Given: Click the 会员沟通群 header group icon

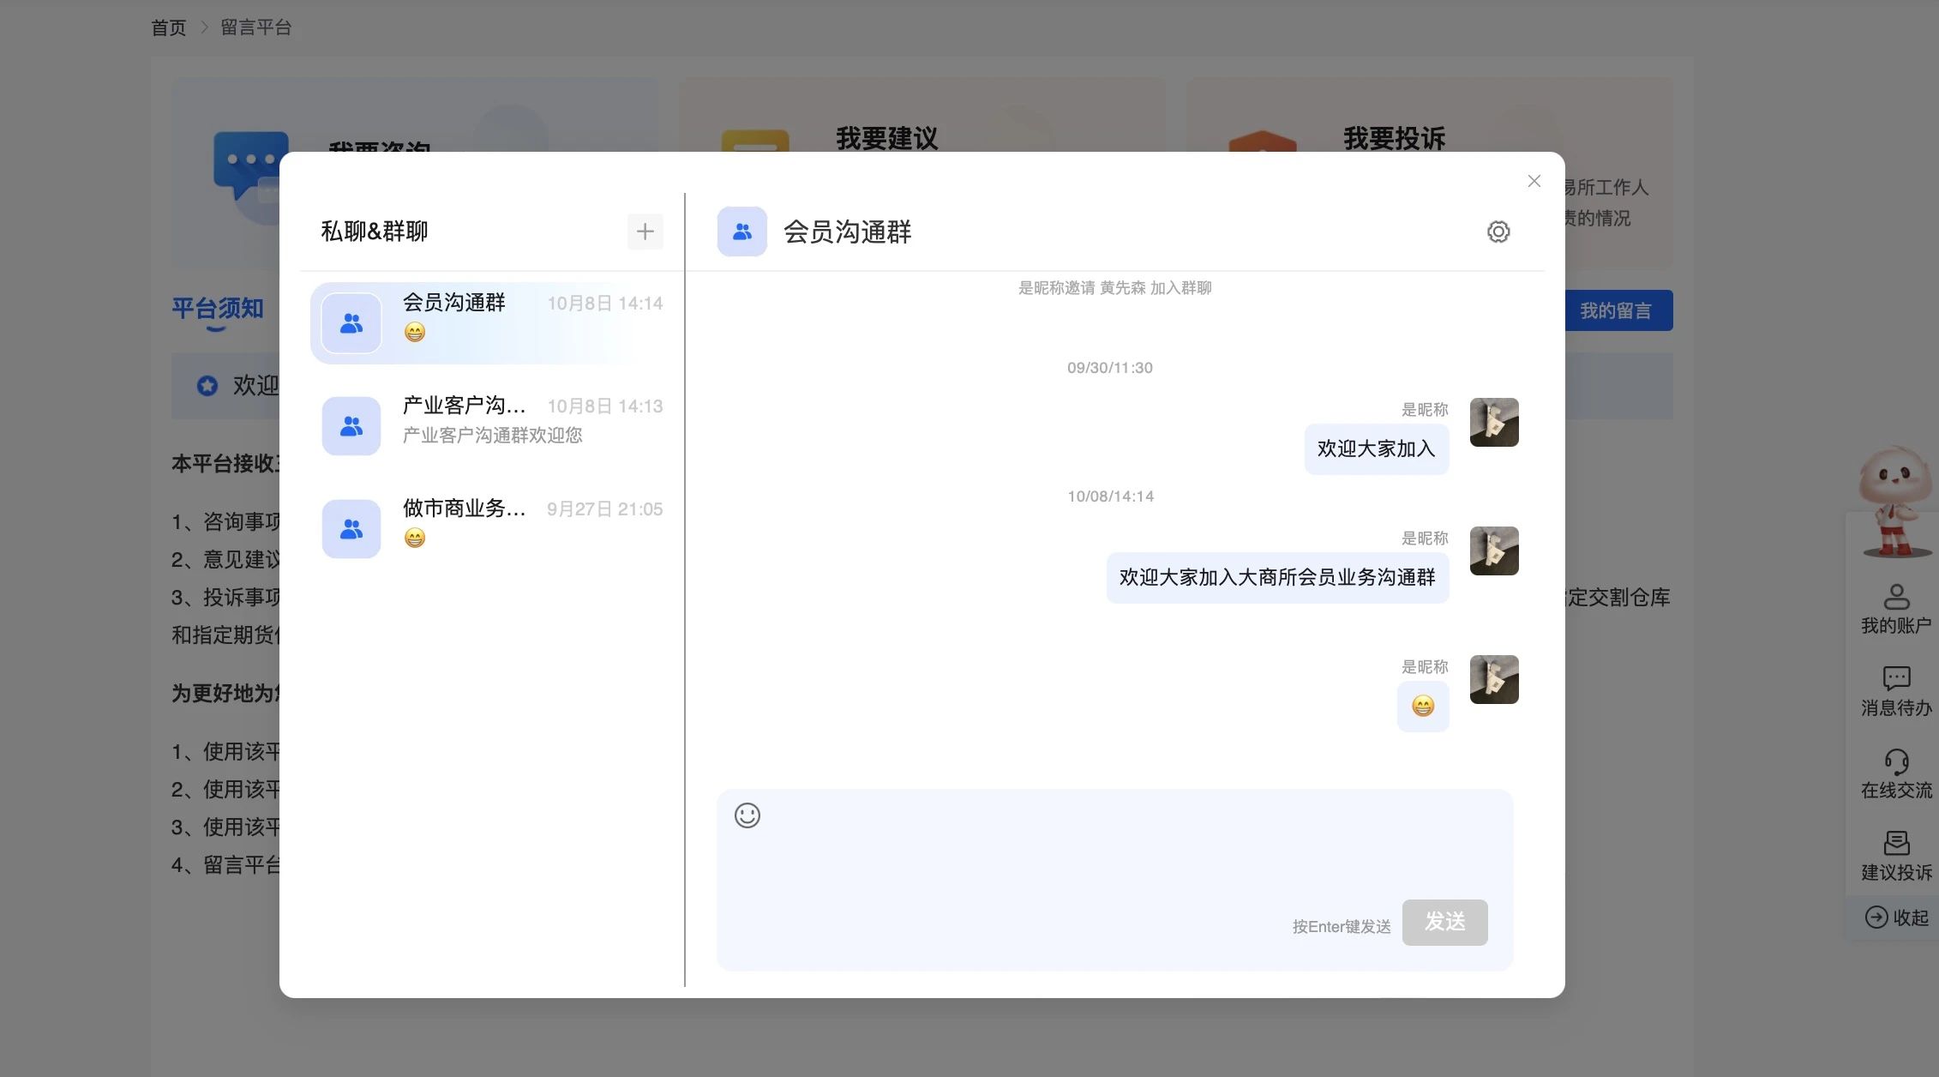Looking at the screenshot, I should coord(741,232).
